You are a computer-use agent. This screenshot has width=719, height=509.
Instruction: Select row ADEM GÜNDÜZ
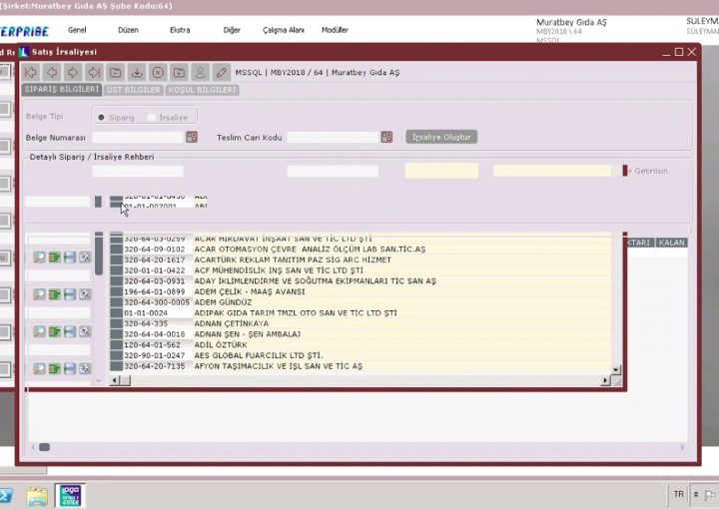(359, 302)
